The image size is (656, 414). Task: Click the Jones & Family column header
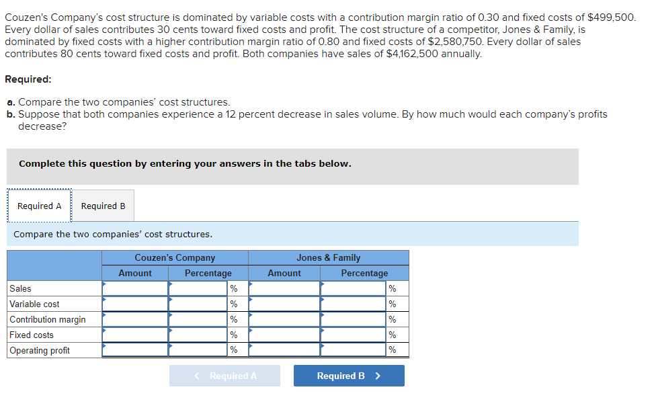tap(328, 257)
